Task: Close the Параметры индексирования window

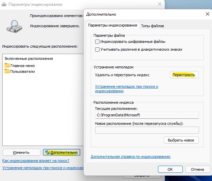Action: coord(160,4)
